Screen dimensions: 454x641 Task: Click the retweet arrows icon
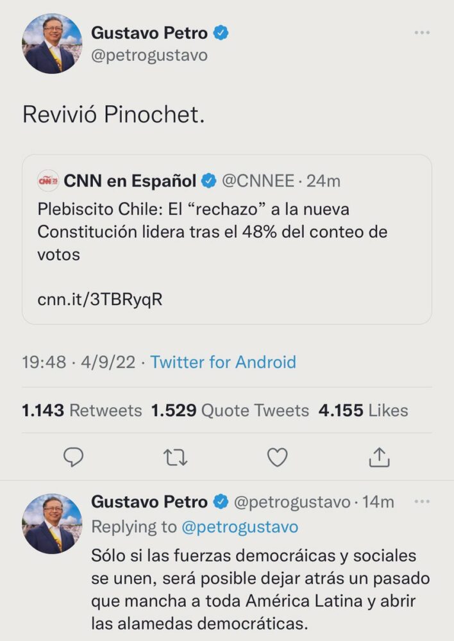pyautogui.click(x=176, y=457)
